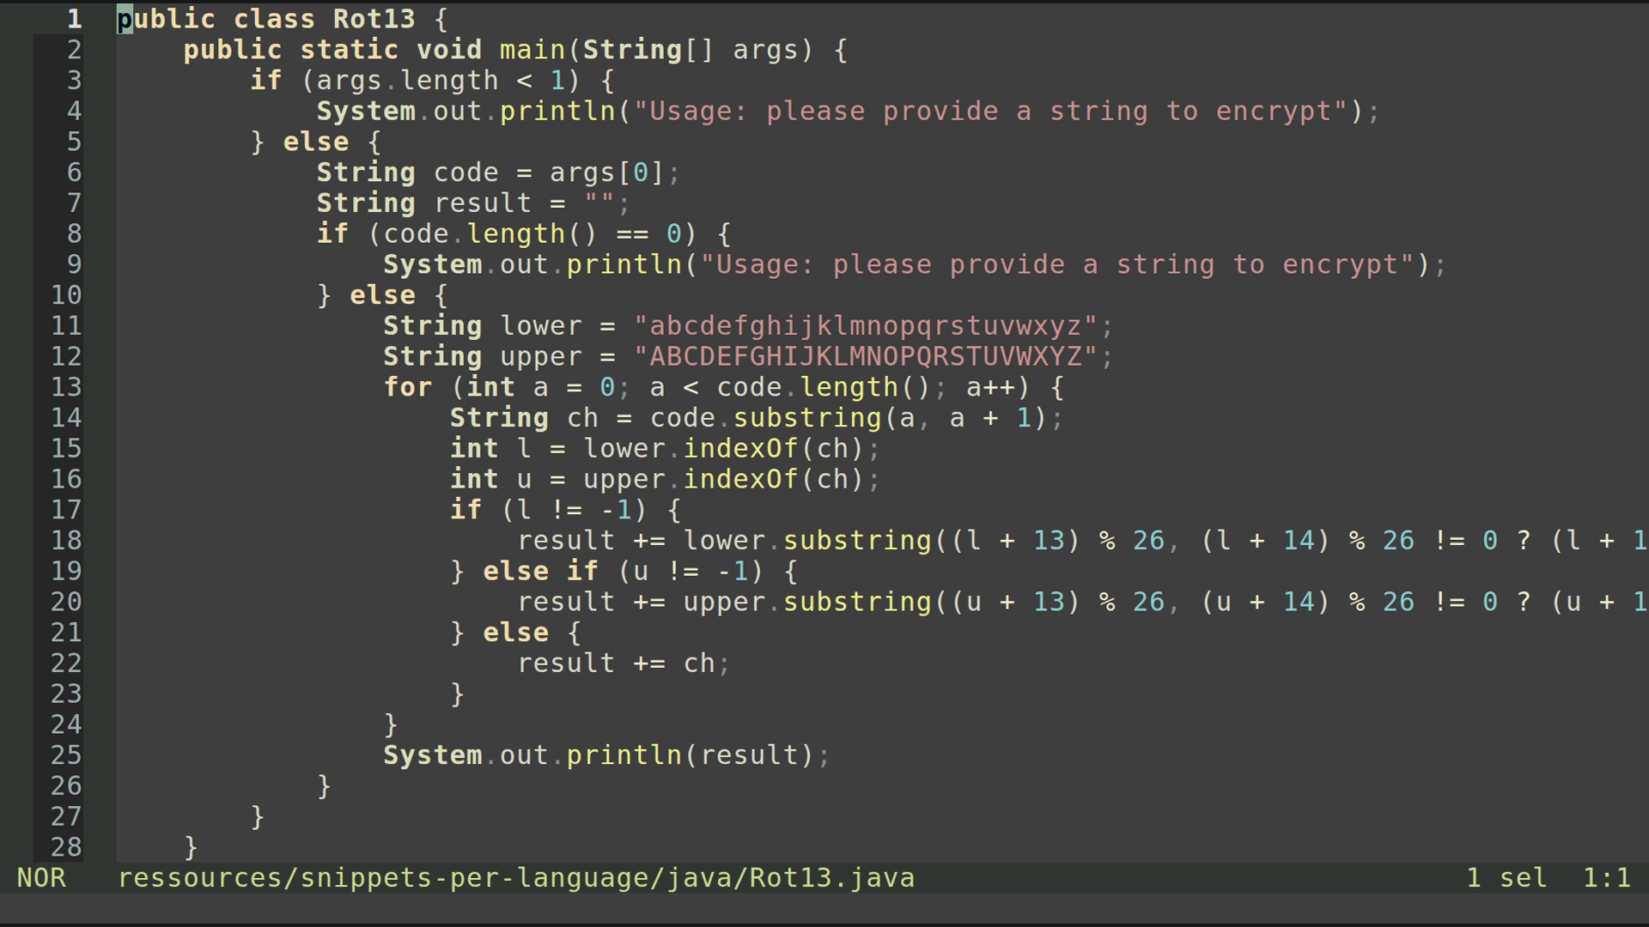
Task: Click the args.length check on line 3
Action: click(x=404, y=80)
